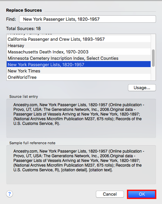Viewport: 162px width, 204px height.
Task: Click inside the Source list entry box
Action: [x=81, y=118]
